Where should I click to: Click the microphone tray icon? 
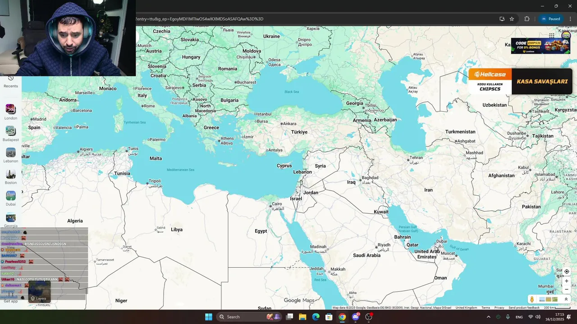(508, 317)
